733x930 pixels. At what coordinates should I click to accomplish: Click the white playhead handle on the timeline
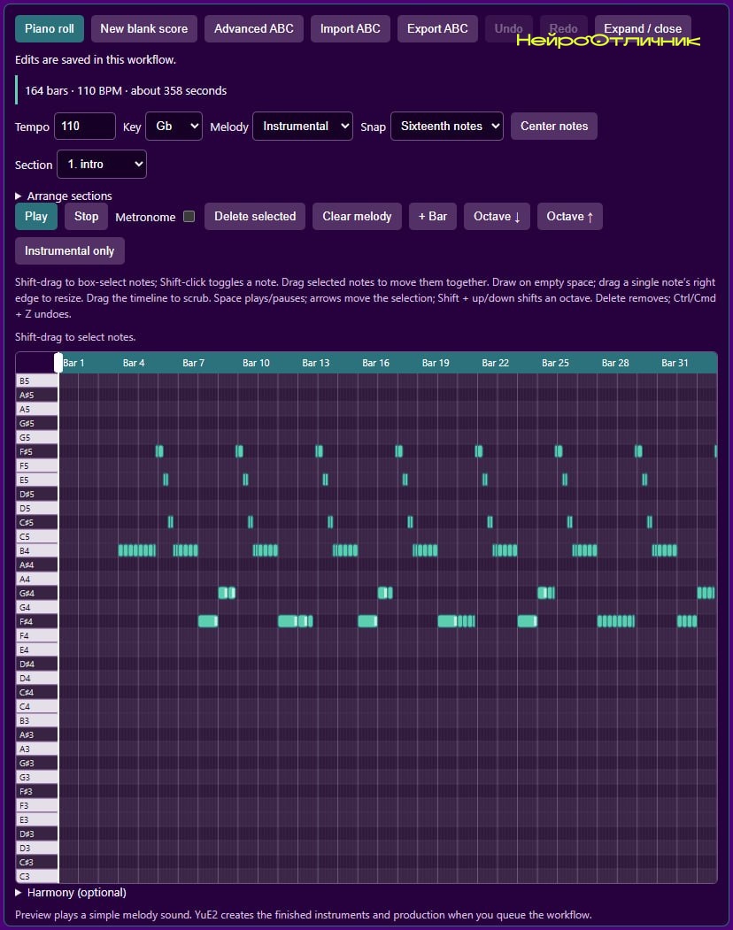[x=58, y=363]
